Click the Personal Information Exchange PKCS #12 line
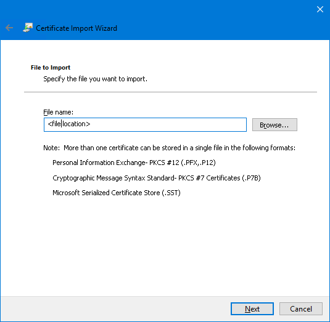The width and height of the screenshot is (330, 322). tap(134, 163)
